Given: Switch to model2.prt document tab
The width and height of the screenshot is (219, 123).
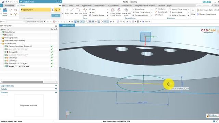Looking at the screenshot, I should point(67,25).
